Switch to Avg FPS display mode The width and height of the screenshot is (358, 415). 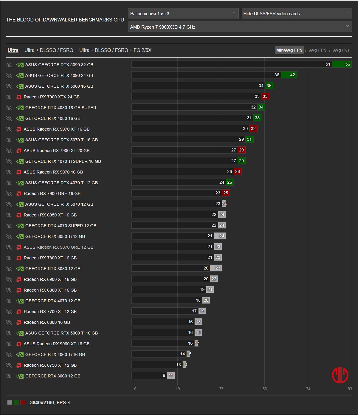pos(318,50)
